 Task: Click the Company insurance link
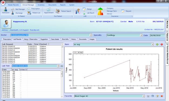tap(110, 8)
